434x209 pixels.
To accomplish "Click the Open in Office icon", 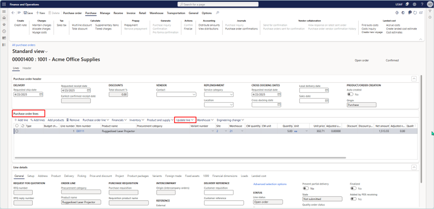I will click(403, 13).
